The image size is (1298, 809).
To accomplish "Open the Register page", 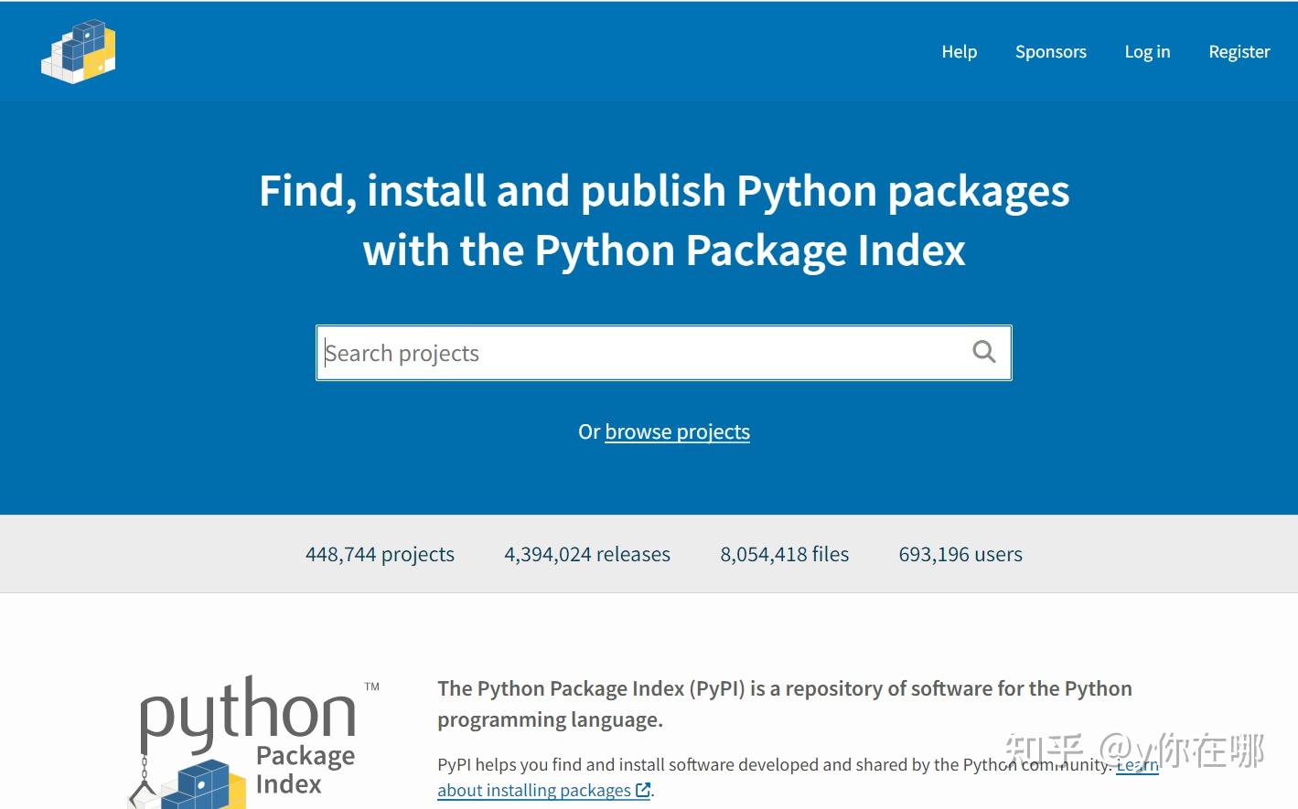I will [1239, 52].
